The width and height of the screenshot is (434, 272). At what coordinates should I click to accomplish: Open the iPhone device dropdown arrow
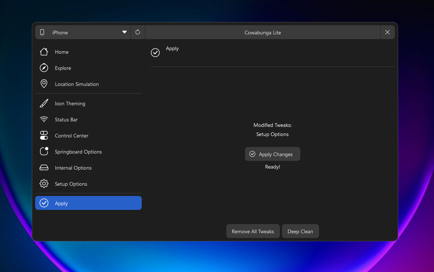[x=125, y=32]
